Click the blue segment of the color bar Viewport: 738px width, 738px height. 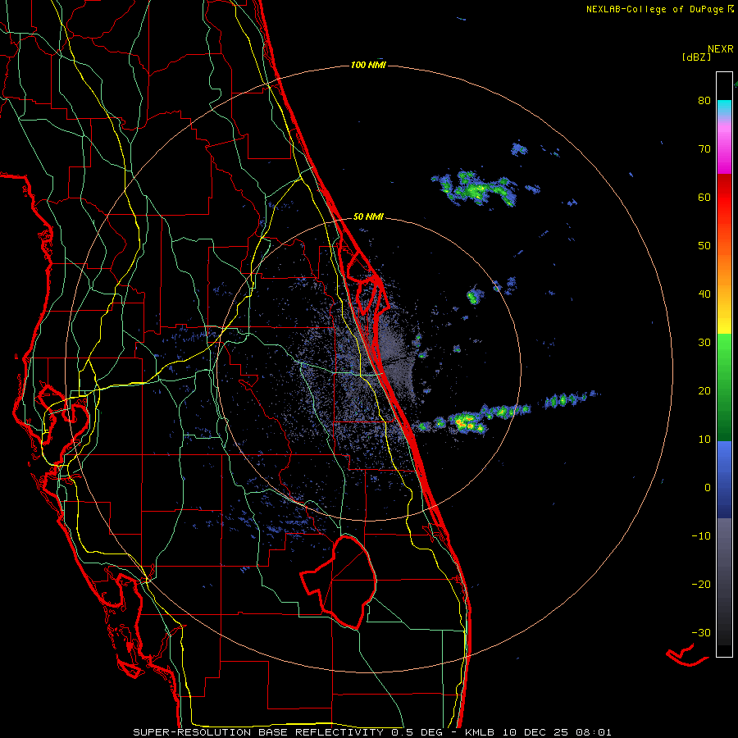(724, 480)
